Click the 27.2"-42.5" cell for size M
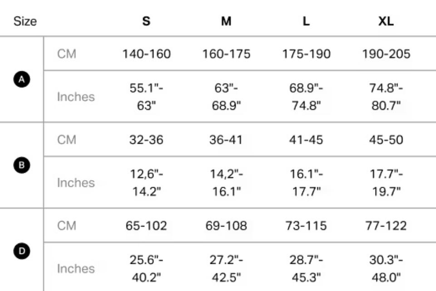This screenshot has width=436, height=291. pos(226,268)
